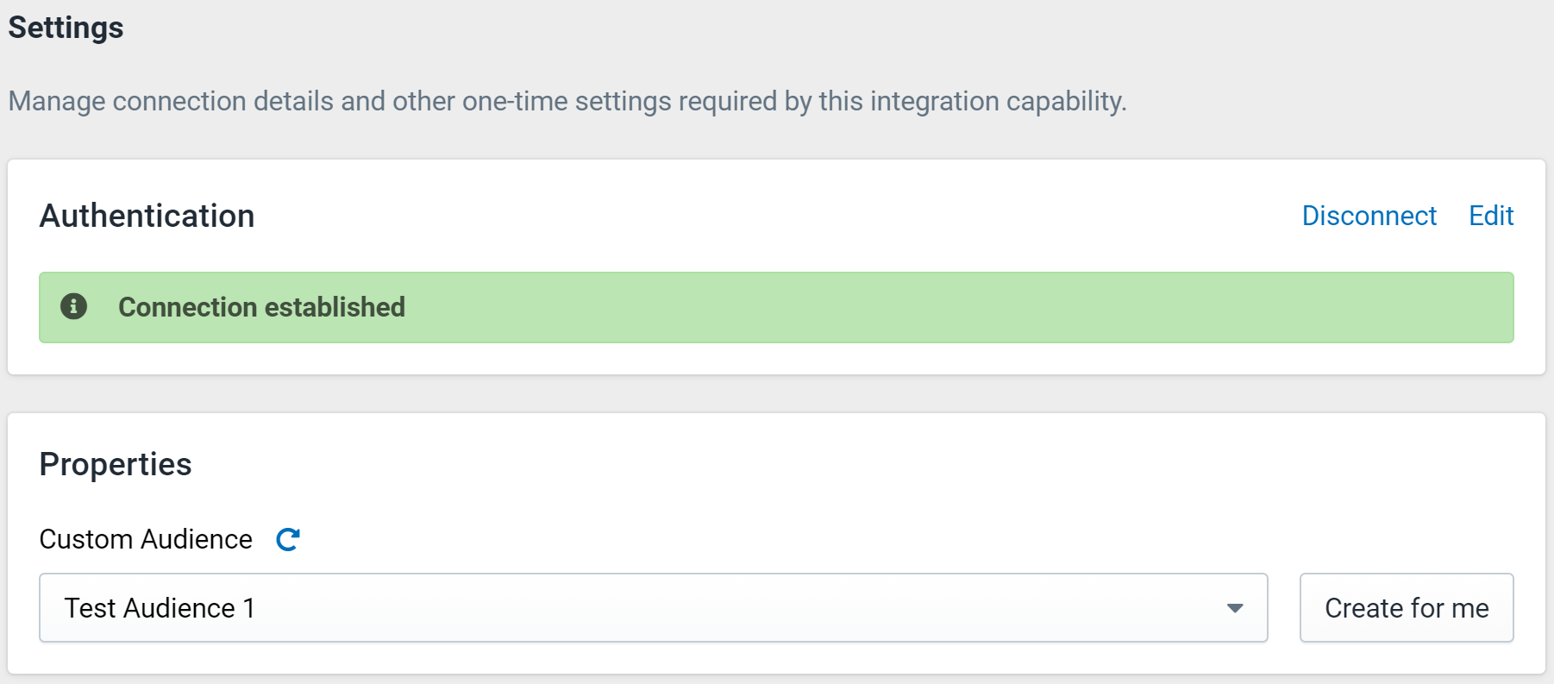Click the Disconnect link next to Edit
Screen dimensions: 1554x684
(1369, 216)
